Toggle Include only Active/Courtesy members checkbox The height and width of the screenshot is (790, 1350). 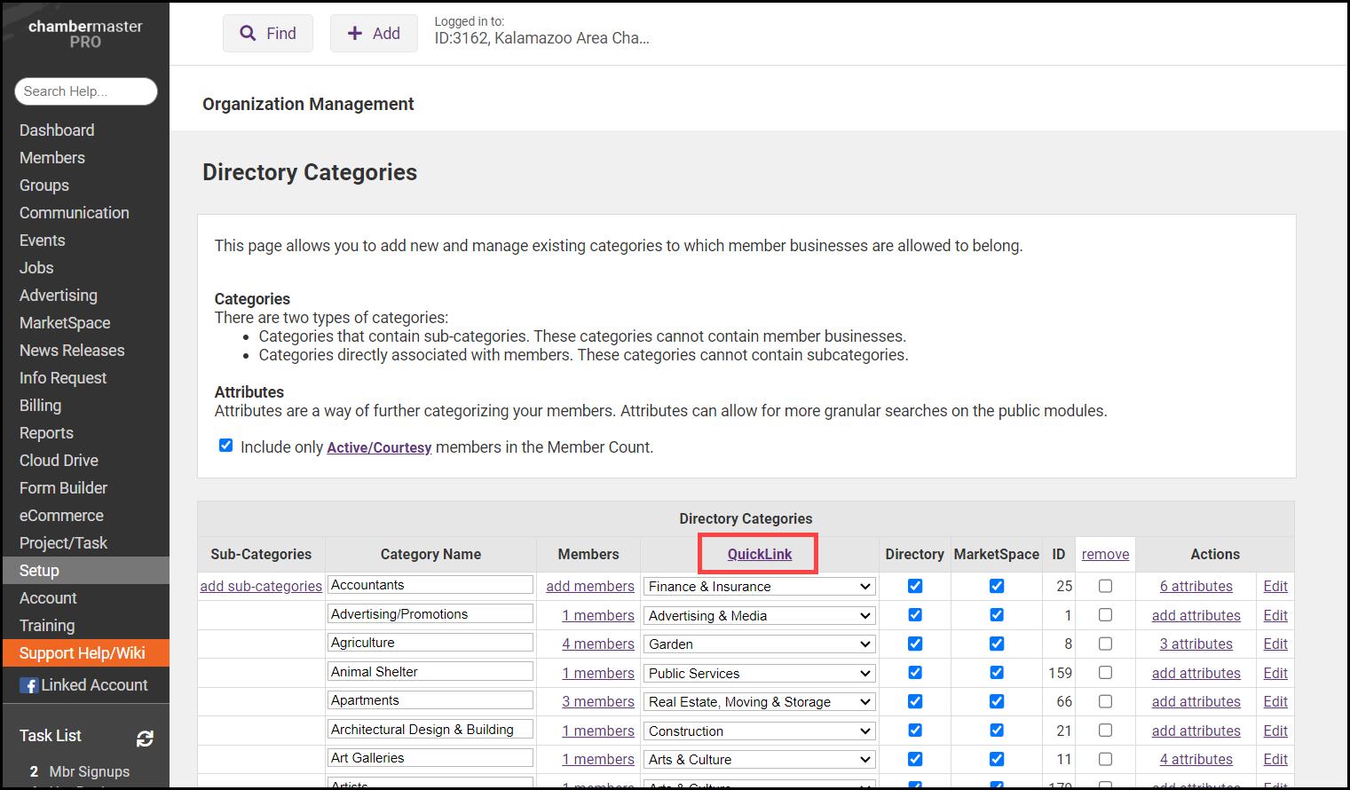pos(226,446)
